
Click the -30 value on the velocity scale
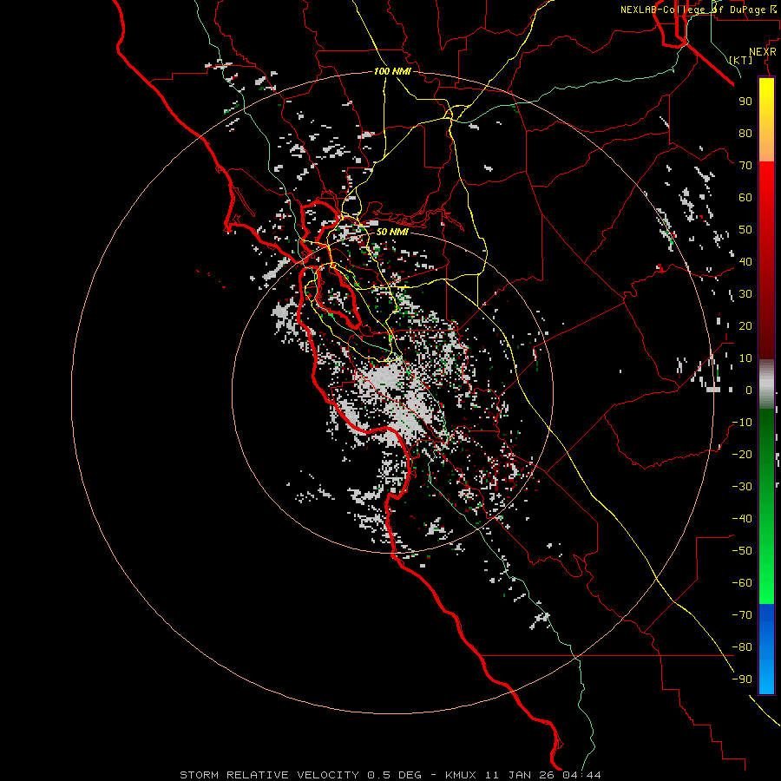point(742,487)
